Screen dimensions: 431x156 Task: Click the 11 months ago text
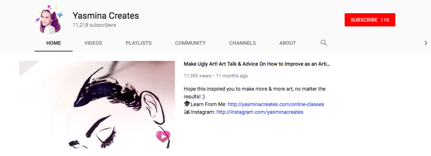coord(232,76)
